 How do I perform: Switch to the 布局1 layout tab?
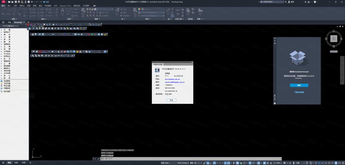16,163
